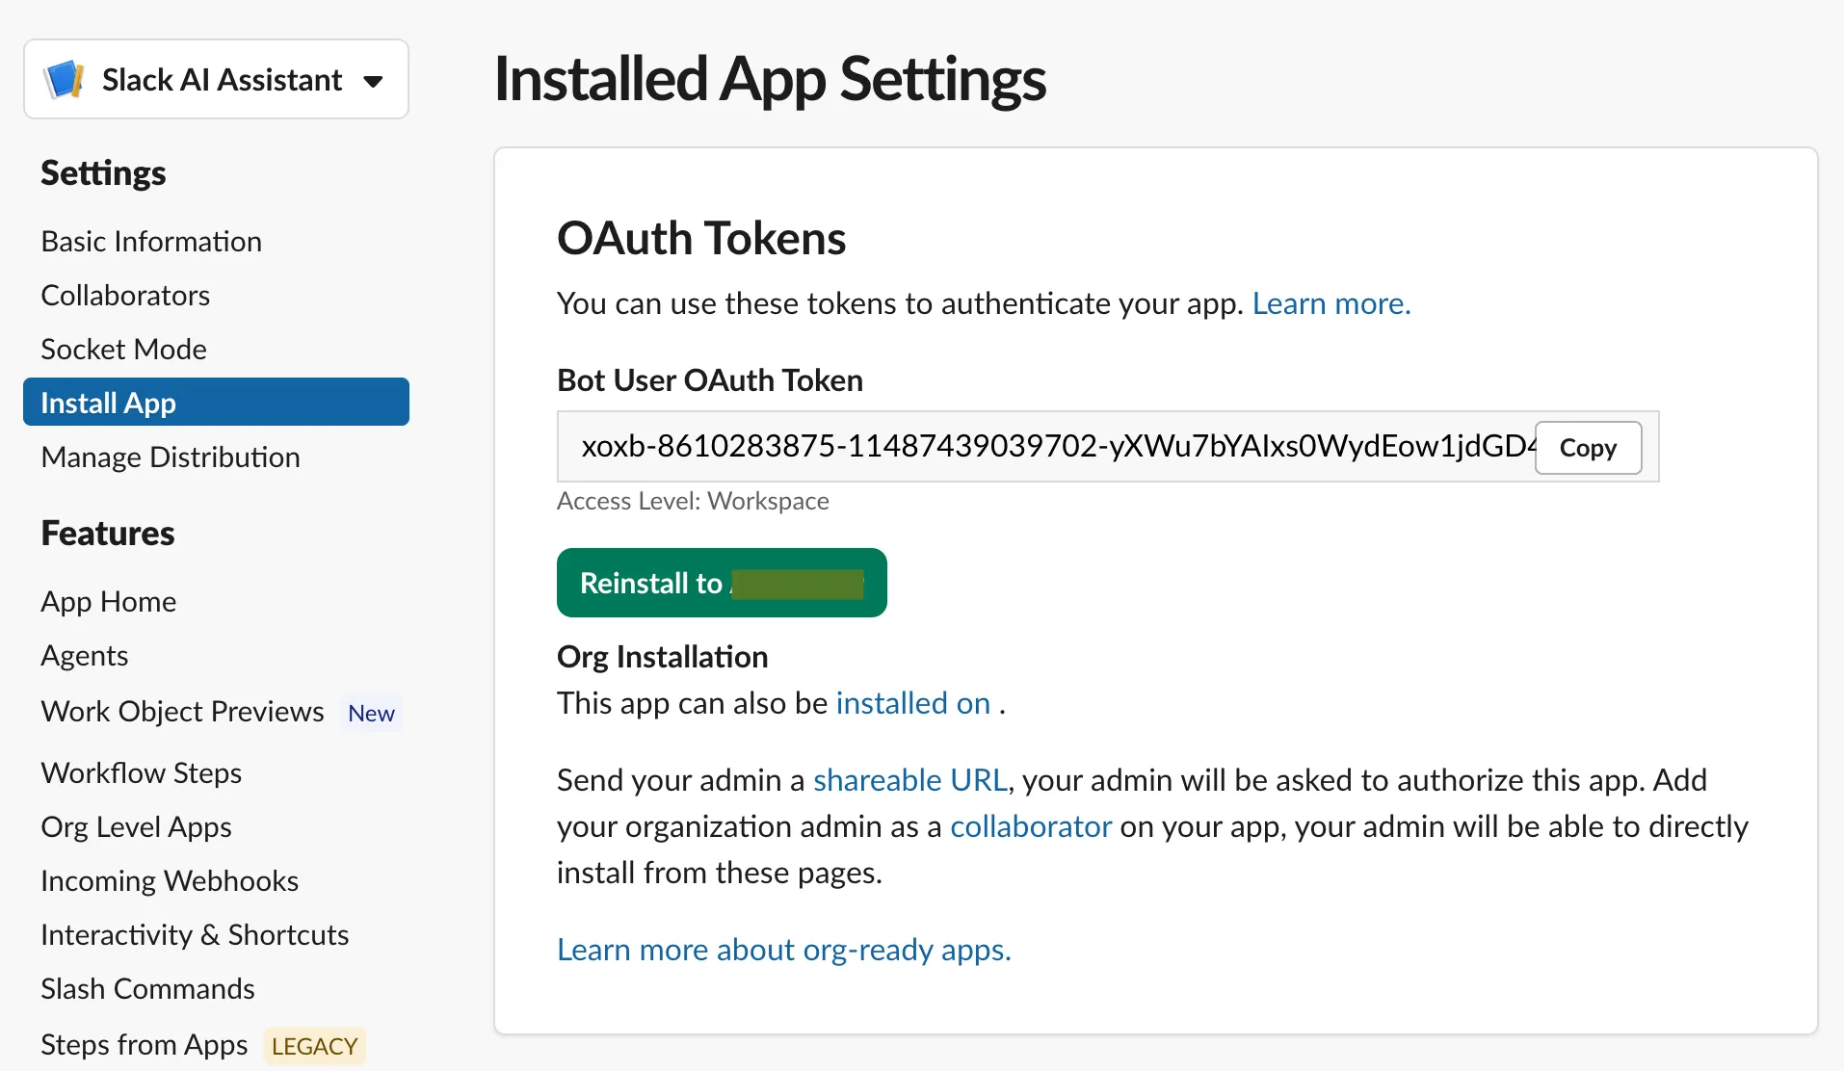Click the Installed App Settings title
The width and height of the screenshot is (1844, 1071).
point(770,79)
